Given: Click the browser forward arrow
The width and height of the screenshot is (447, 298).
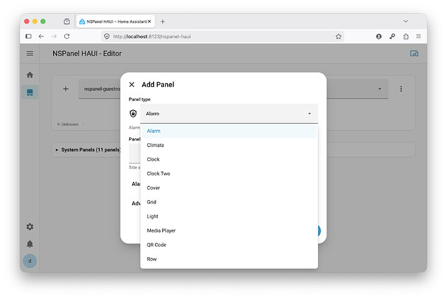Looking at the screenshot, I should [54, 36].
